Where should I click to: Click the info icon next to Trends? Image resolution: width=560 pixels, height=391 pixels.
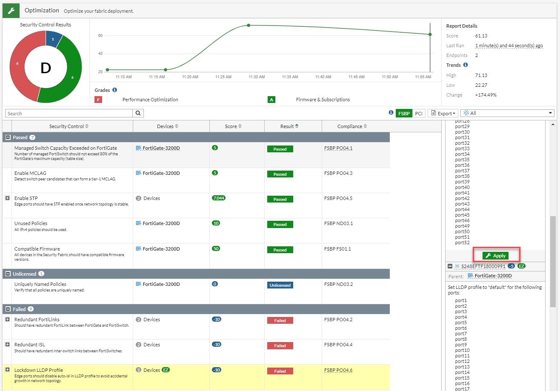(x=466, y=65)
